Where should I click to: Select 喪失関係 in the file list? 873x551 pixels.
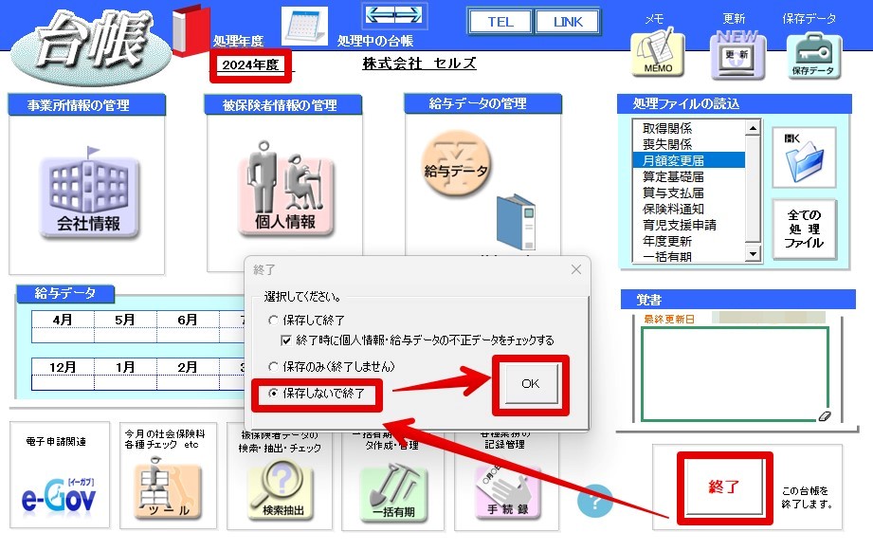coord(689,144)
